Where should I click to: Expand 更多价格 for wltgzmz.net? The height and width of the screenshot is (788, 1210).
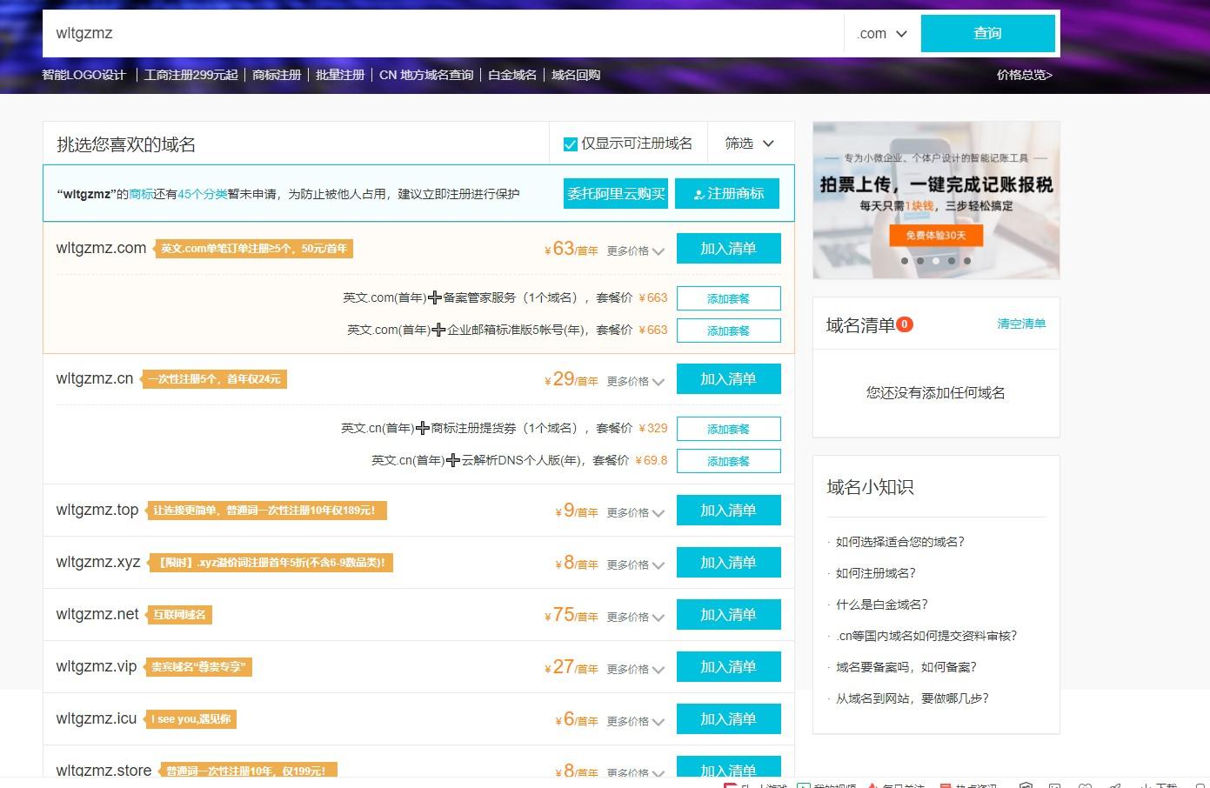point(636,617)
